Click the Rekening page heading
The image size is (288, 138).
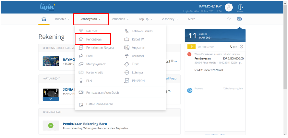(51, 37)
